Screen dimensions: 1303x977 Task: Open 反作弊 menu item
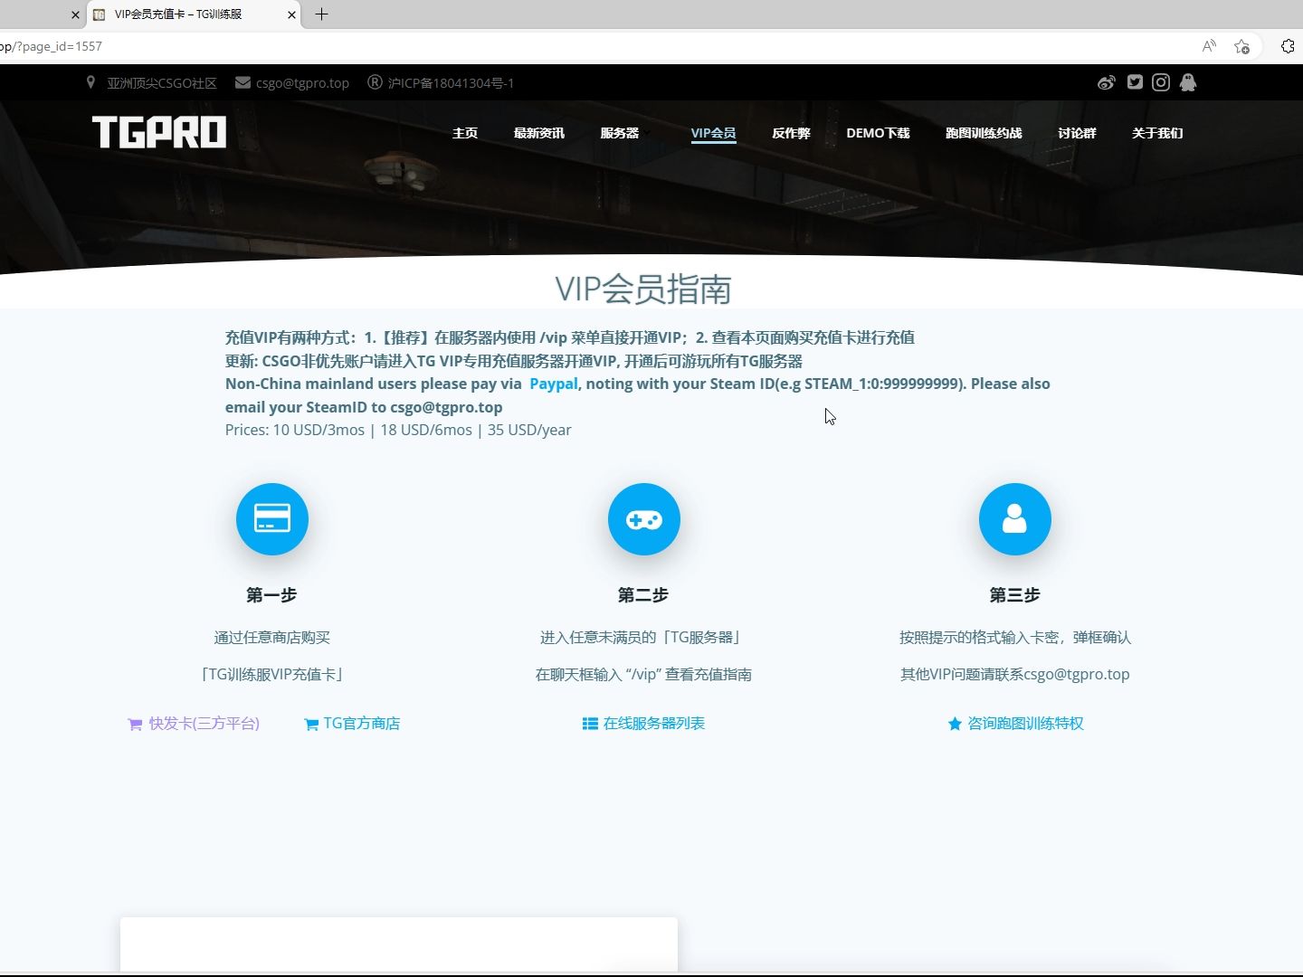point(791,133)
